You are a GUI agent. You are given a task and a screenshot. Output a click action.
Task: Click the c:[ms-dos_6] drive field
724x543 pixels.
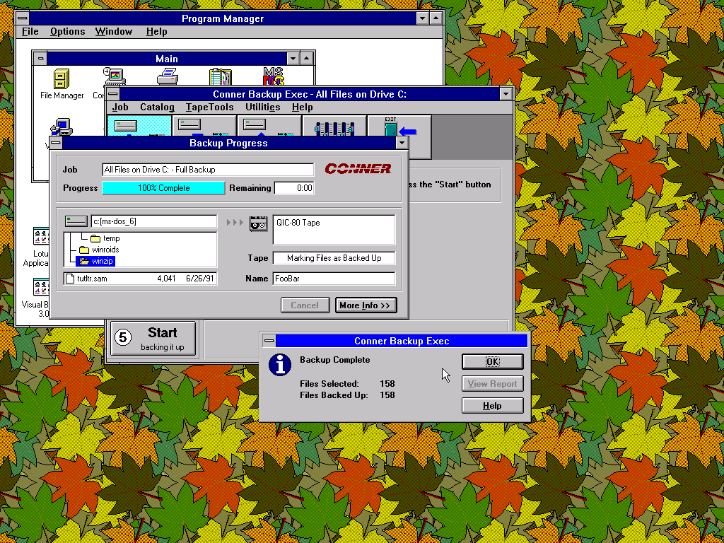coord(153,221)
